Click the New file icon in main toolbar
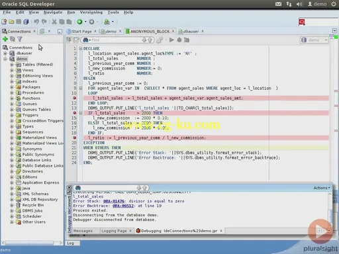Screen dimensions: 339x254 pyautogui.click(x=4, y=22)
